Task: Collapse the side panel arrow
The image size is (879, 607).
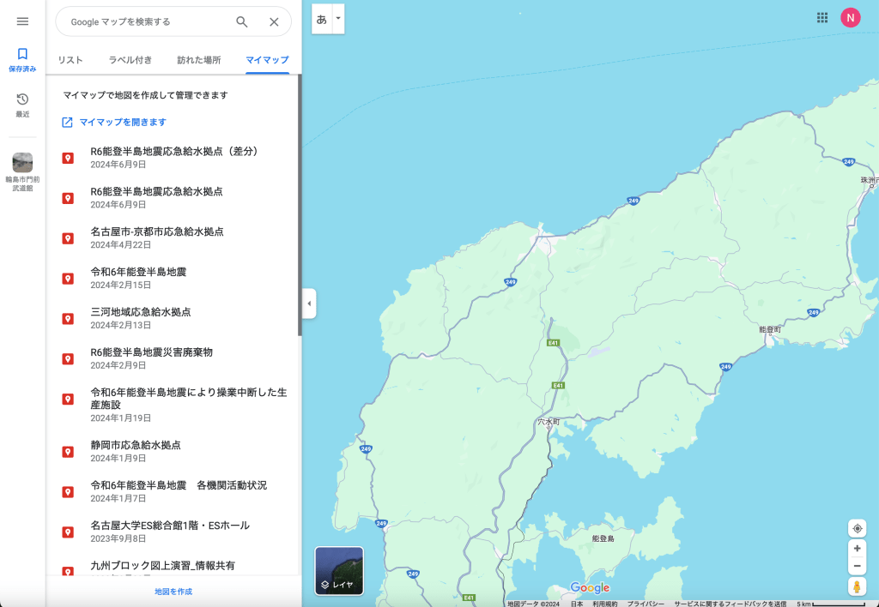Action: (310, 303)
